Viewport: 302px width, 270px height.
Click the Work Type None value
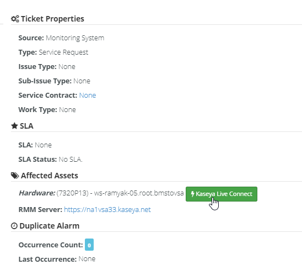[67, 110]
